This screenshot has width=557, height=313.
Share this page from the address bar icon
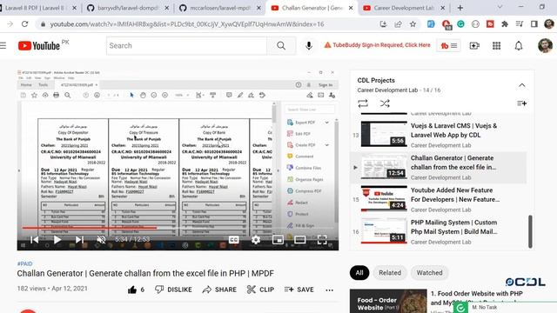tap(398, 24)
